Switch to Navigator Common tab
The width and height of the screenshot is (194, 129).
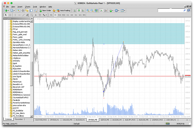[9, 119]
